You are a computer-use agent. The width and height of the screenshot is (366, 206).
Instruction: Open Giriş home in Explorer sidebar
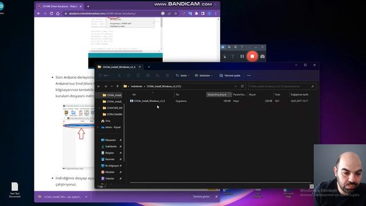[106, 121]
